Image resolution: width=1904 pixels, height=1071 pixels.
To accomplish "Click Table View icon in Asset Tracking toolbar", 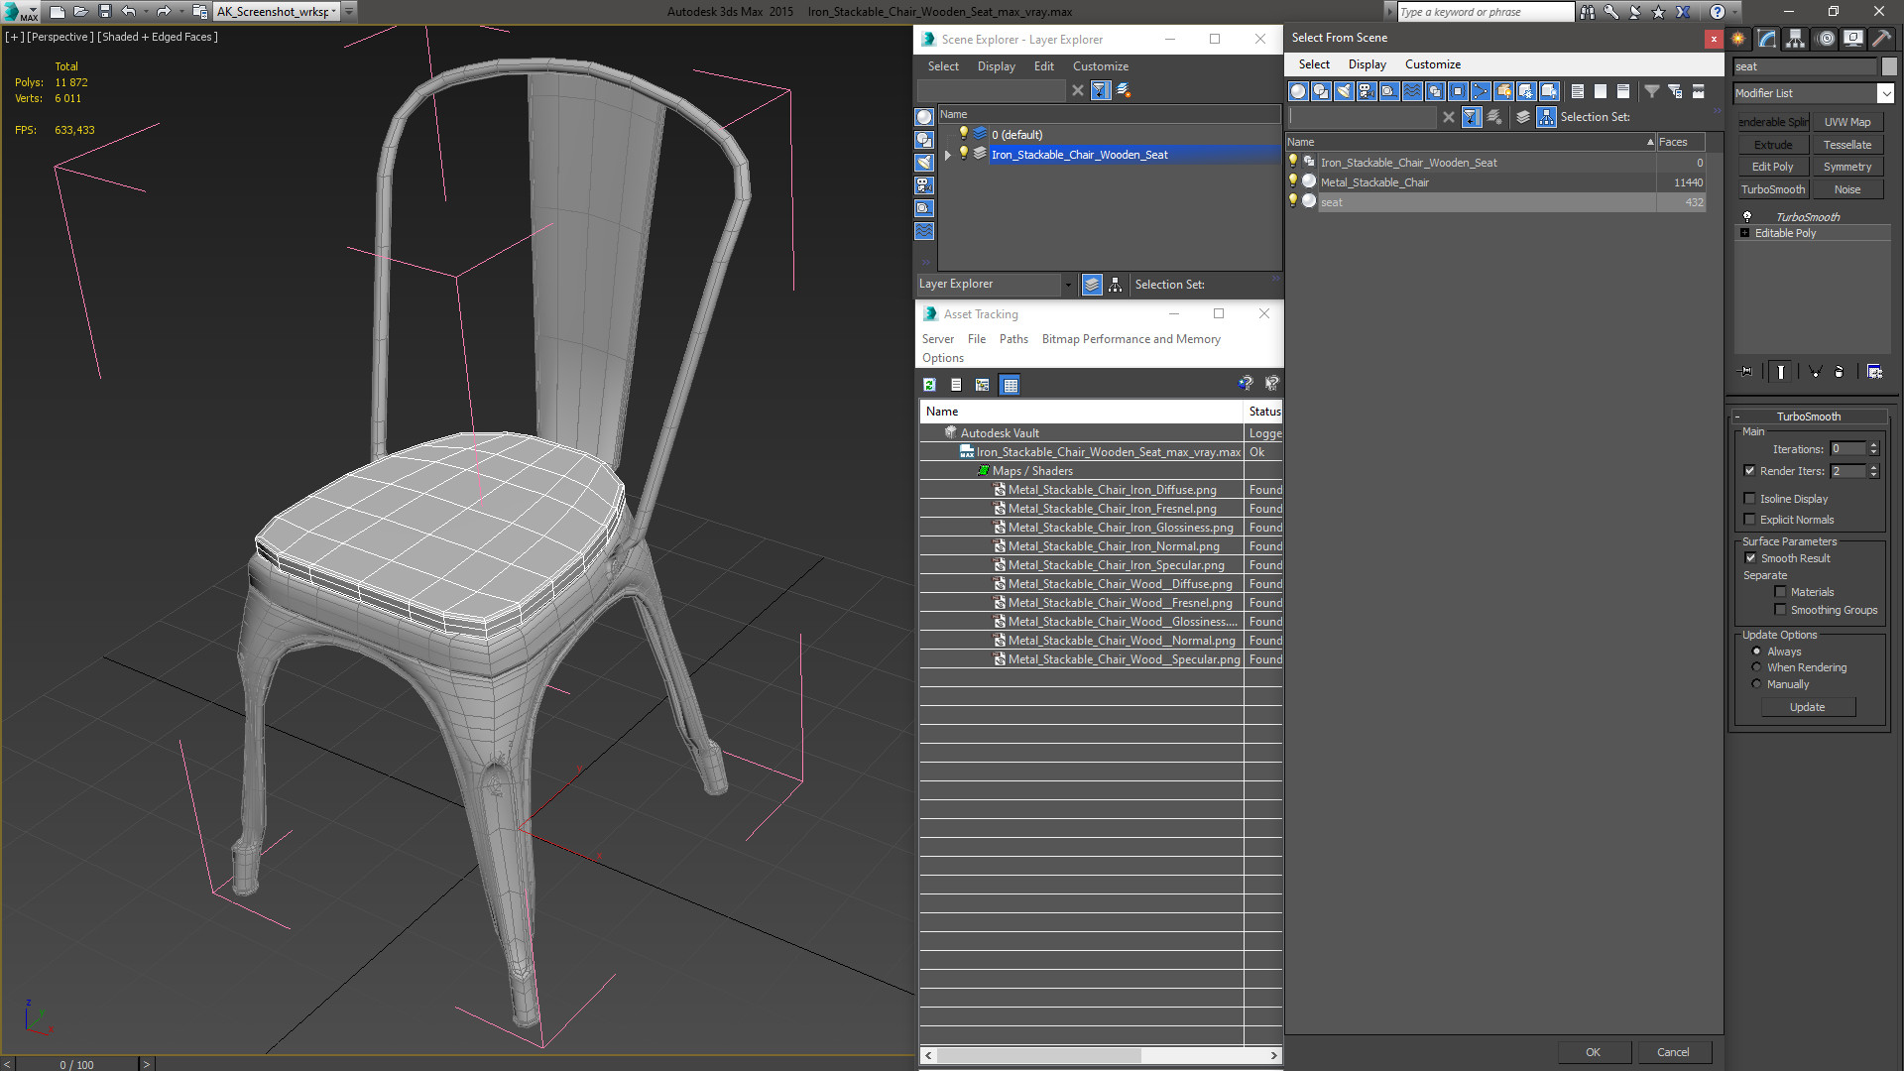I will point(1010,385).
